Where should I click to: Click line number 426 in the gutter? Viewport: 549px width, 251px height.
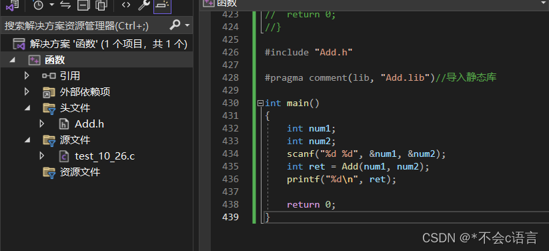point(230,53)
